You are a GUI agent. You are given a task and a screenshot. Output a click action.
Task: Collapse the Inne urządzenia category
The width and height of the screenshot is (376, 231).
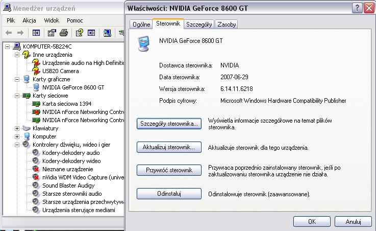(17, 55)
